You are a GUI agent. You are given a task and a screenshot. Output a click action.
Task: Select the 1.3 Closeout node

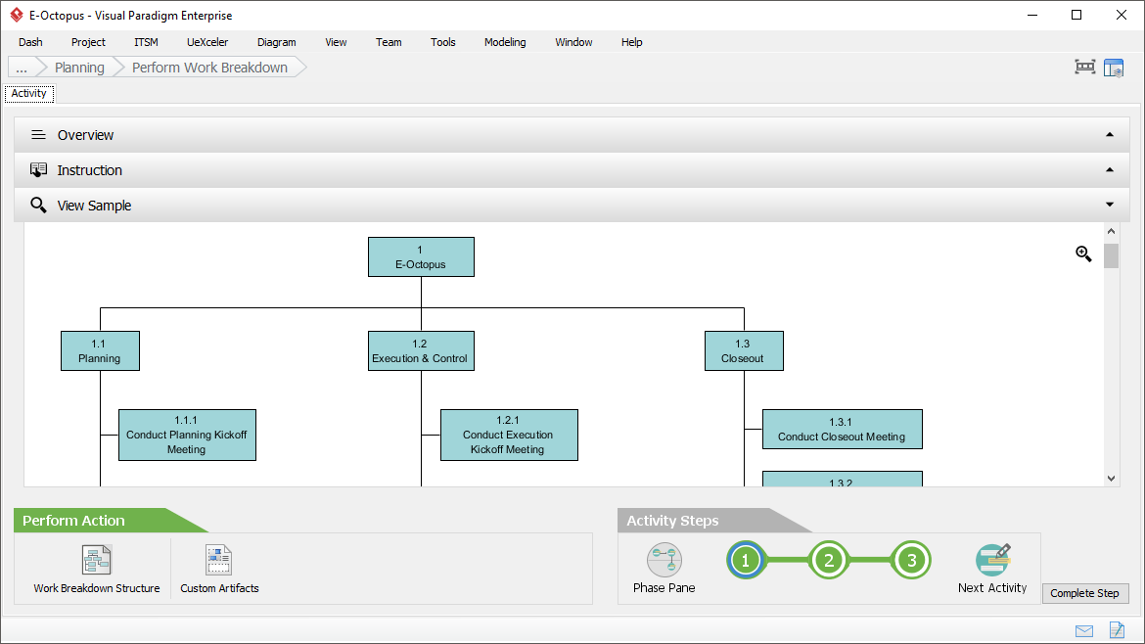tap(744, 351)
